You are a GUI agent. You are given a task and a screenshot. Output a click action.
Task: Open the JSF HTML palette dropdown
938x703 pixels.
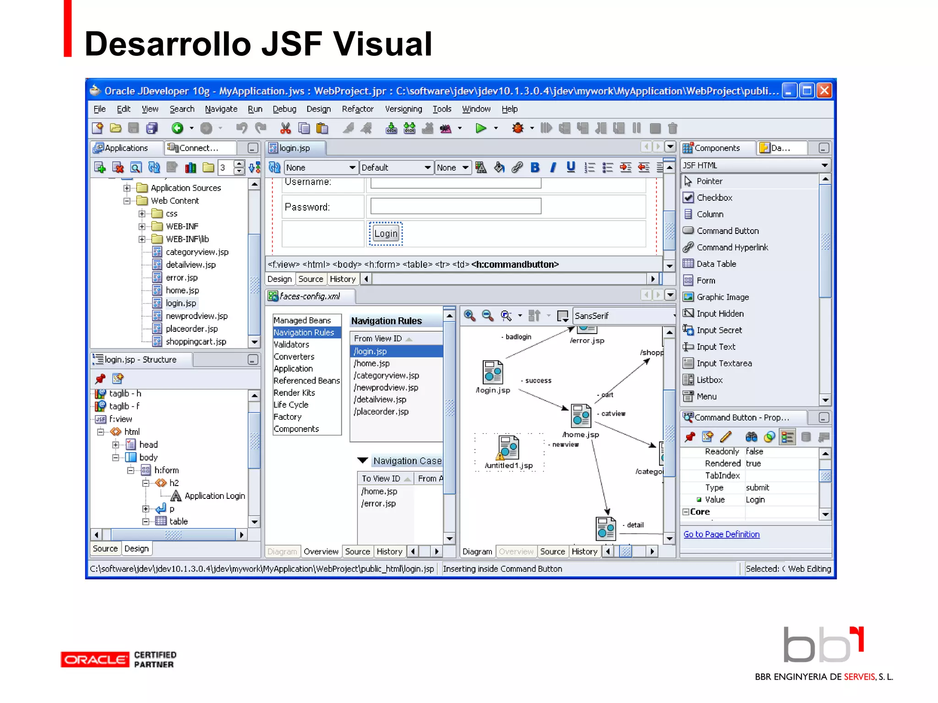[824, 165]
